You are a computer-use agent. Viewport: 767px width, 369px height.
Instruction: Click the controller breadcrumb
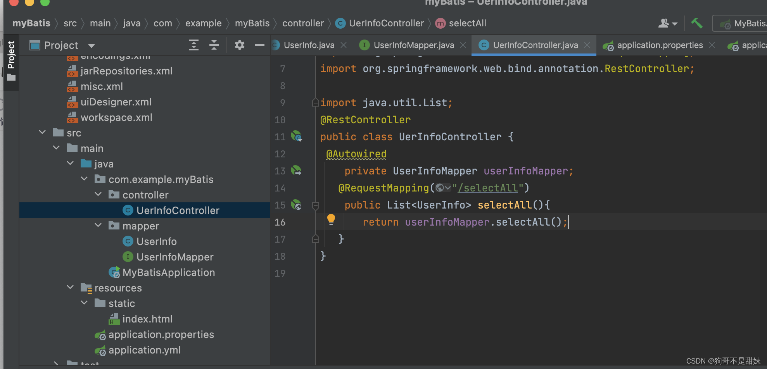303,23
